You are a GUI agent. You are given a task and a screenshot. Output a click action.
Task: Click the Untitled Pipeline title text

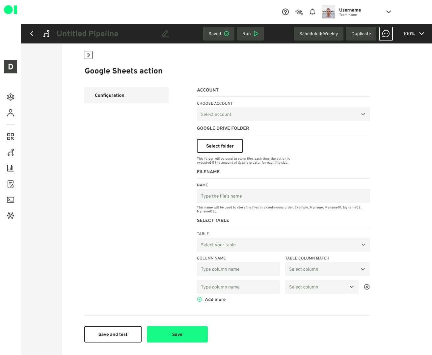(88, 34)
